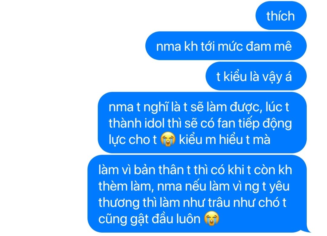Image resolution: width=327 pixels, height=236 pixels.
Task: Select the message starting "làm vì bản thân"
Action: [x=197, y=194]
